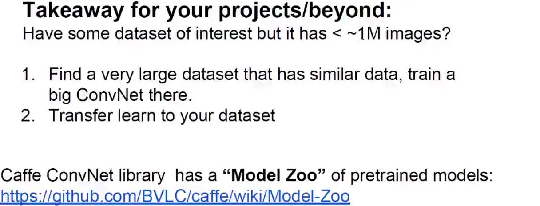Click the phrase "of pretrained models:"

coord(412,176)
